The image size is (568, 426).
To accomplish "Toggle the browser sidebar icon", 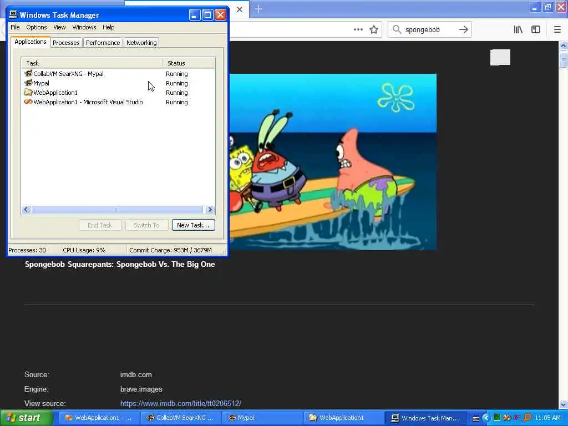I will pyautogui.click(x=535, y=29).
